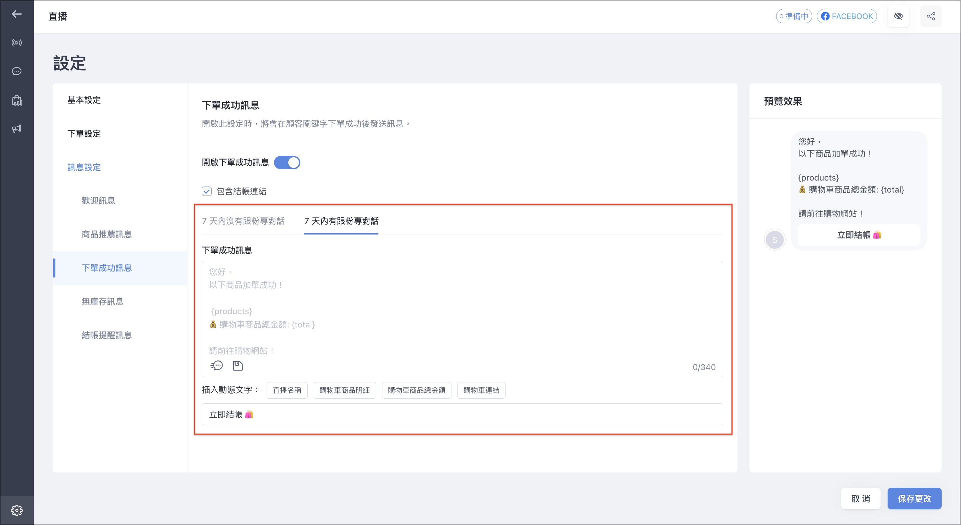This screenshot has height=525, width=961.
Task: Click the save template icon in the textarea
Action: point(238,366)
